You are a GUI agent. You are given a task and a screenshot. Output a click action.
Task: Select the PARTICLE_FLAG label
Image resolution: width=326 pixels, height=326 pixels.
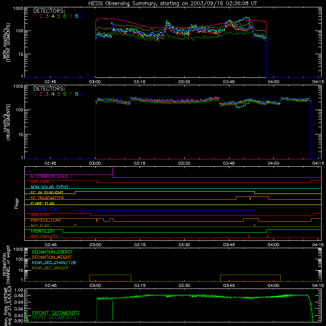click(x=46, y=220)
